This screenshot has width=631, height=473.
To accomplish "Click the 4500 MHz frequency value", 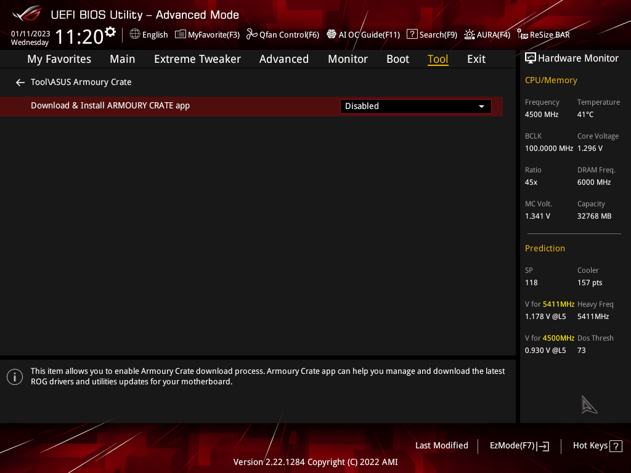I will (541, 115).
